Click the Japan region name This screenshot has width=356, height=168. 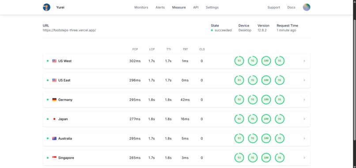click(x=63, y=119)
